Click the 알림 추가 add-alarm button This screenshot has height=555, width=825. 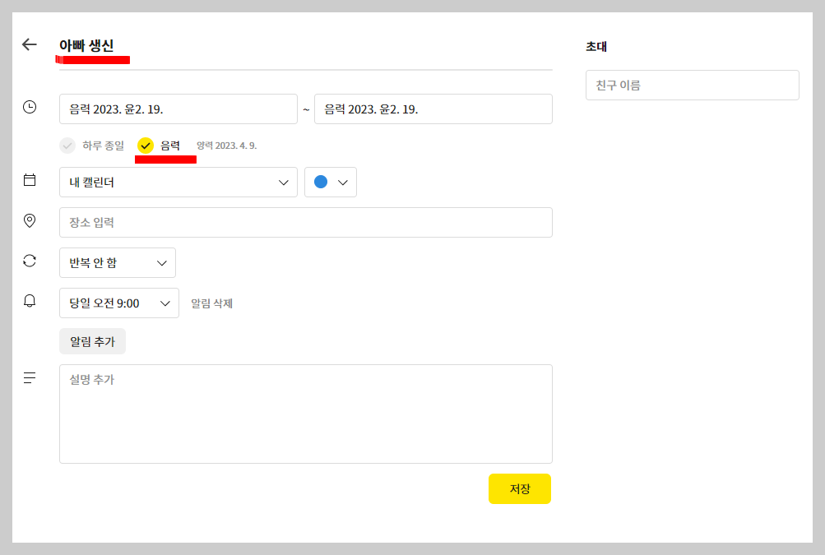pos(91,341)
